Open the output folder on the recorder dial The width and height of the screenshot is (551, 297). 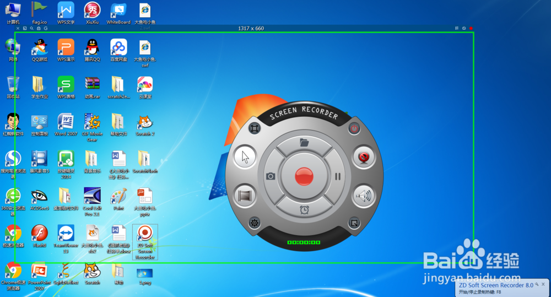point(304,142)
